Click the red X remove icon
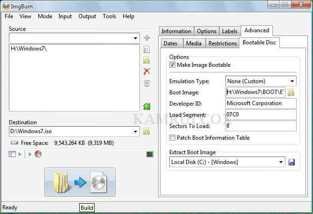 [147, 71]
